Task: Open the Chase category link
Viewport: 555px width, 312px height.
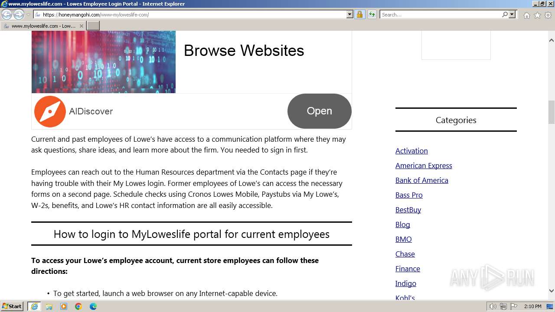Action: (x=405, y=254)
